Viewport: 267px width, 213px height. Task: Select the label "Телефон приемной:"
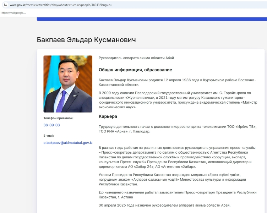click(58, 118)
